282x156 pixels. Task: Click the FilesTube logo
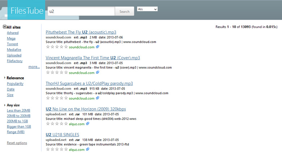26,10
